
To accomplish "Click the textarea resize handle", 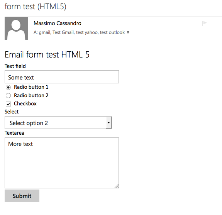I will pos(117,186).
